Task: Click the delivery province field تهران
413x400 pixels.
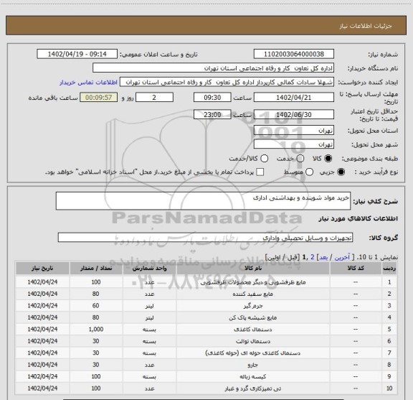Action: pos(294,131)
